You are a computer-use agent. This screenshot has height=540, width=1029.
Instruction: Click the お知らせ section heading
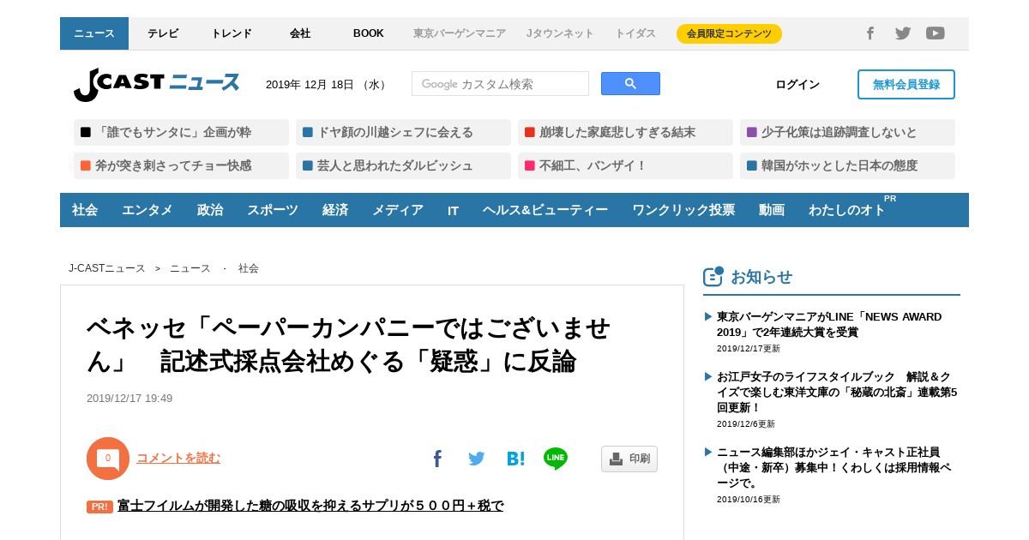(x=761, y=277)
